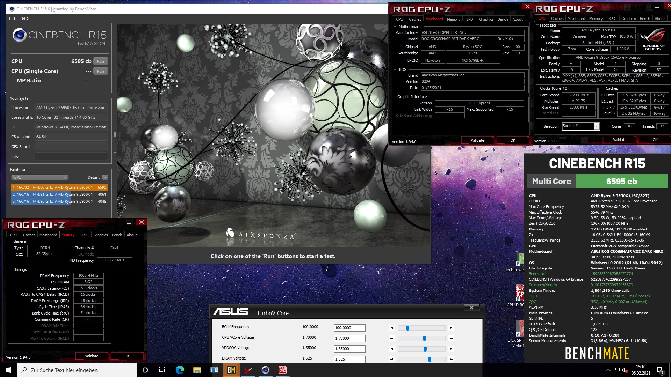Viewport: 671px width, 377px height.
Task: Increase CPU VCore Voltage with right arrow
Action: click(x=451, y=338)
